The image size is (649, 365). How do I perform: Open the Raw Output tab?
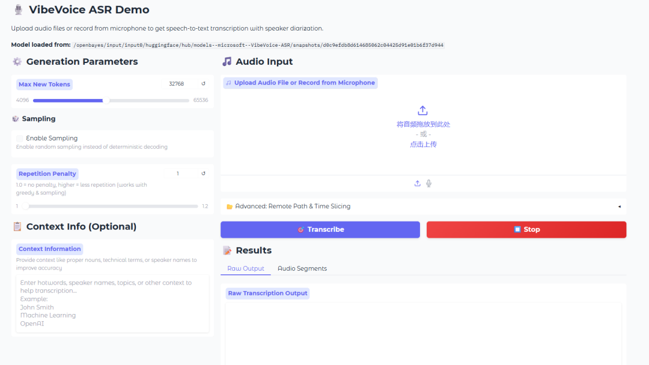click(246, 268)
